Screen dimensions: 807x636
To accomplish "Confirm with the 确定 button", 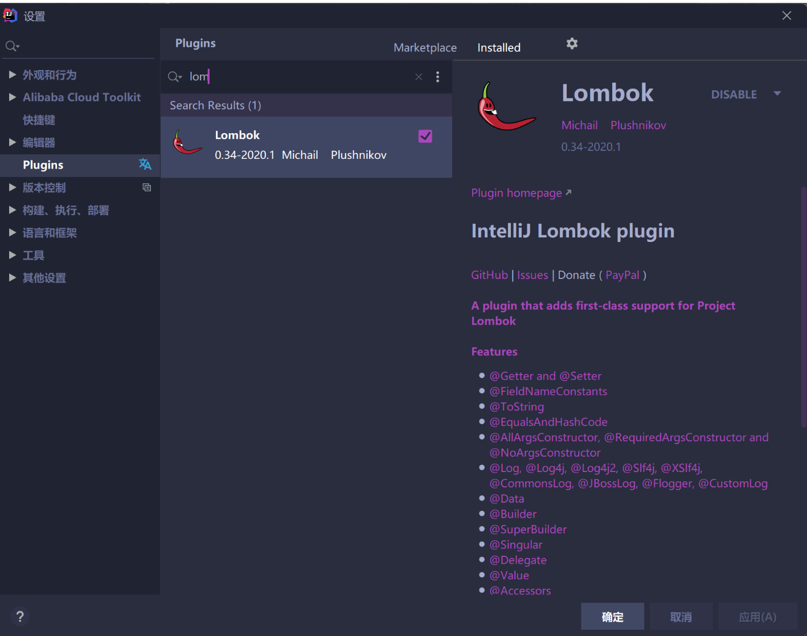I will tap(612, 617).
